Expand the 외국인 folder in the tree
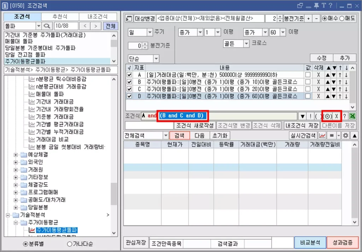This screenshot has width=362, height=252. 16,162
